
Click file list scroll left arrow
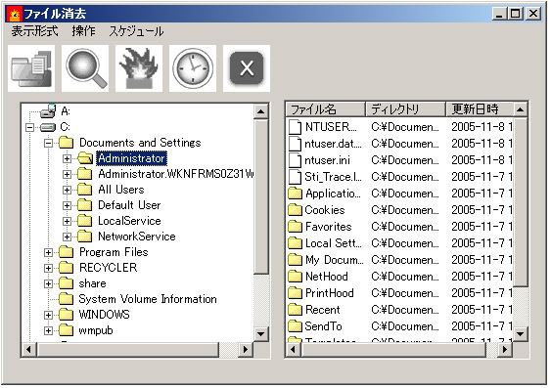click(x=294, y=349)
